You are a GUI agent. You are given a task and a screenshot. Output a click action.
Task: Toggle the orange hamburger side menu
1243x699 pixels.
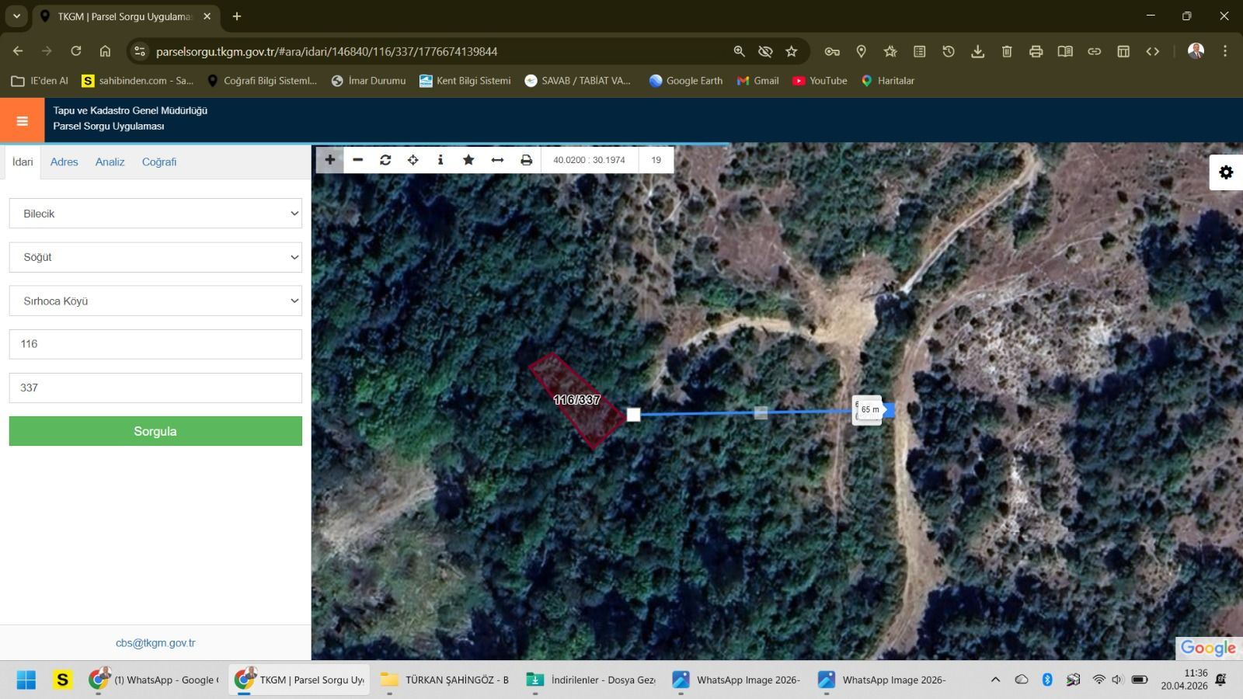point(22,120)
